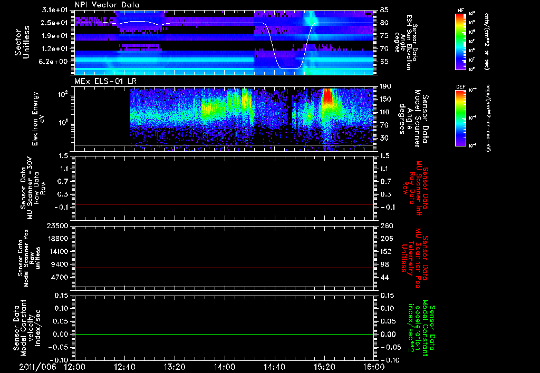Image resolution: width=540 pixels, height=373 pixels.
Task: Click the red MU Scanner Pos Telemetry title
Action: [414, 258]
